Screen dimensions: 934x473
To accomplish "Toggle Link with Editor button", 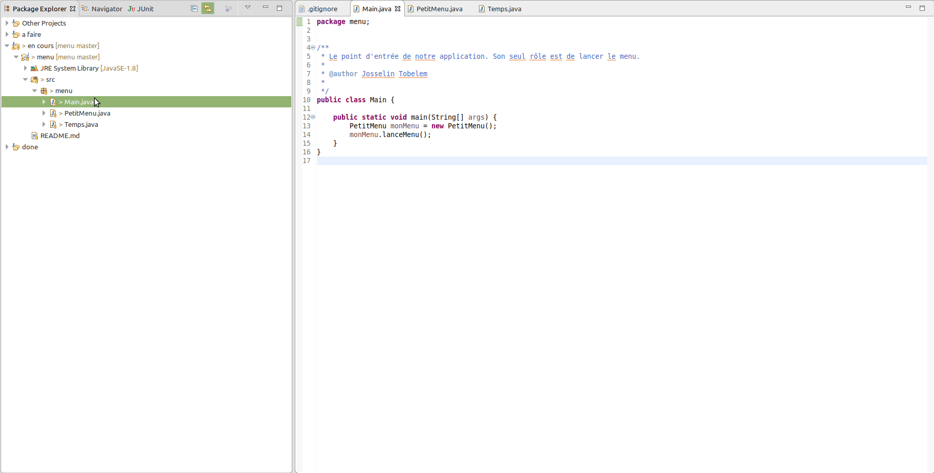I will click(x=208, y=8).
